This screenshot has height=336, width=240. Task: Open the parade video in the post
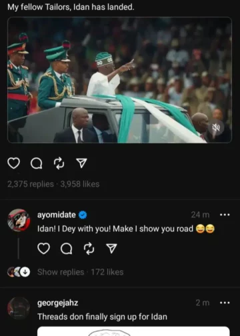(x=119, y=80)
